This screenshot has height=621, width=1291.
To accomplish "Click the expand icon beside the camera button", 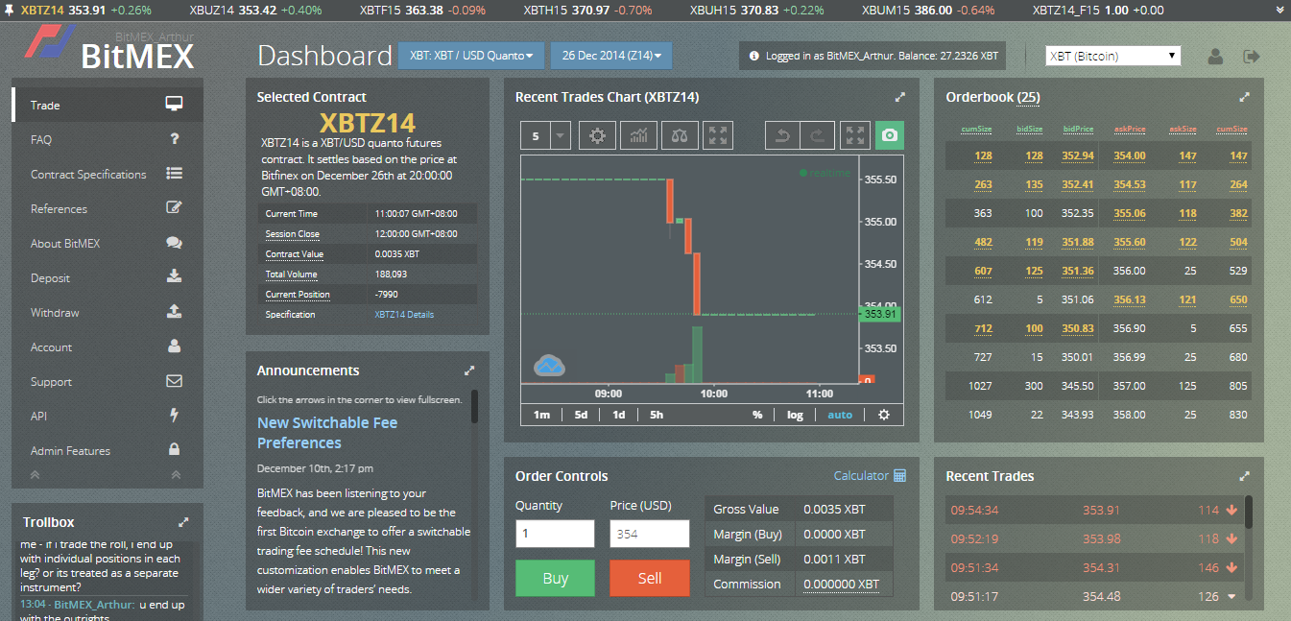I will (854, 135).
